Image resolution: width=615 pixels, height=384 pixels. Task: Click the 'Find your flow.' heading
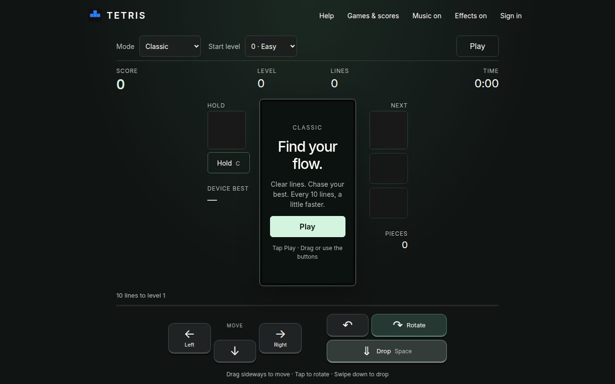[307, 155]
